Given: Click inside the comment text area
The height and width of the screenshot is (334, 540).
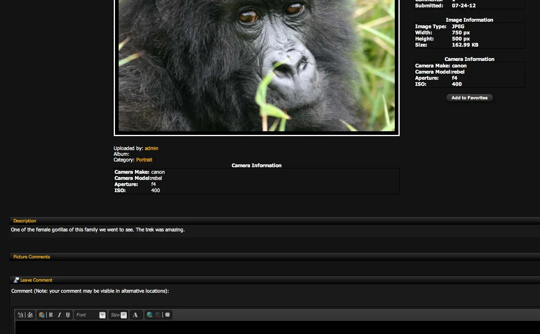Looking at the screenshot, I should point(277,327).
